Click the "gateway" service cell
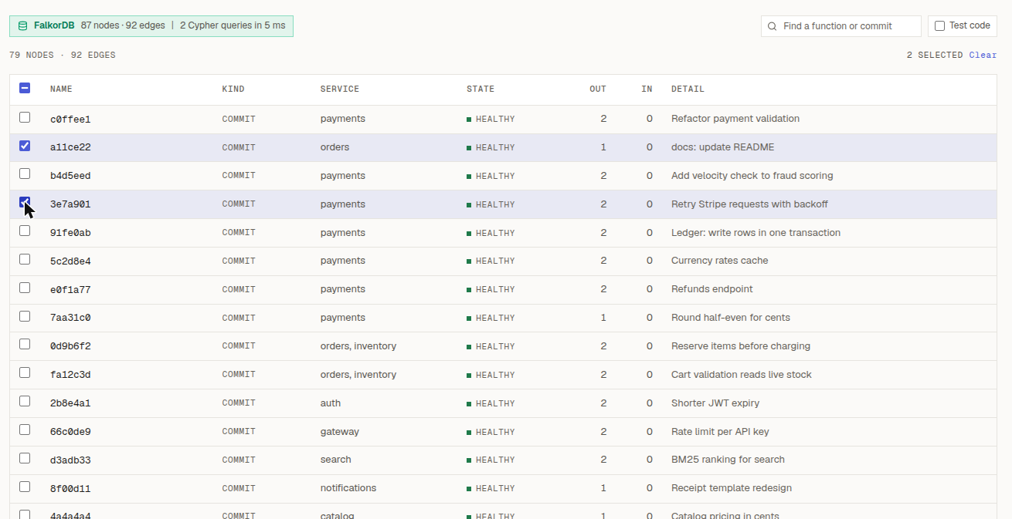Image resolution: width=1012 pixels, height=519 pixels. coord(340,432)
